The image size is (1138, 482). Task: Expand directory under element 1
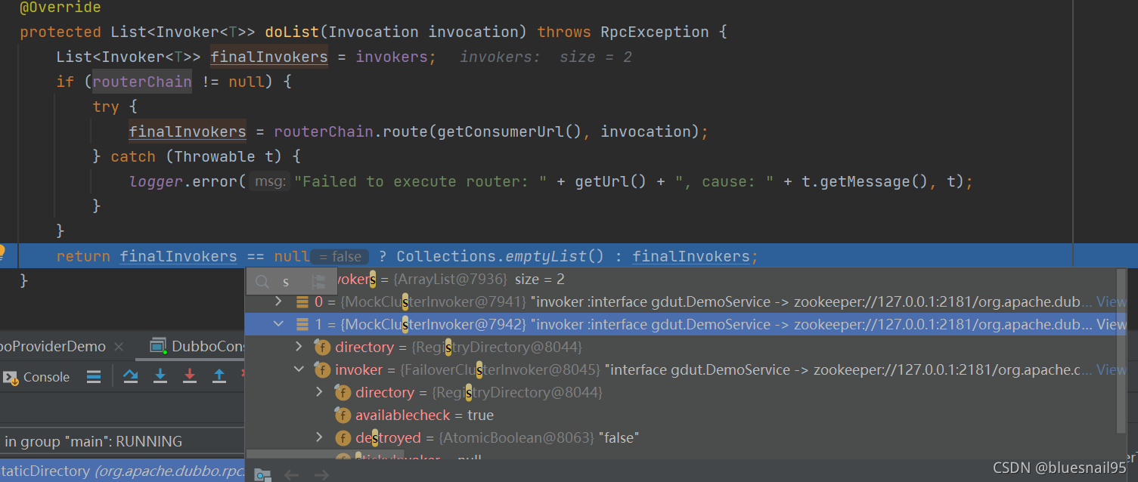tap(299, 348)
